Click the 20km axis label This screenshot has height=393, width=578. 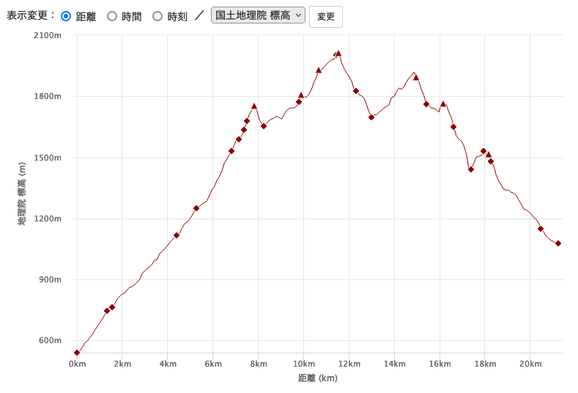point(530,364)
